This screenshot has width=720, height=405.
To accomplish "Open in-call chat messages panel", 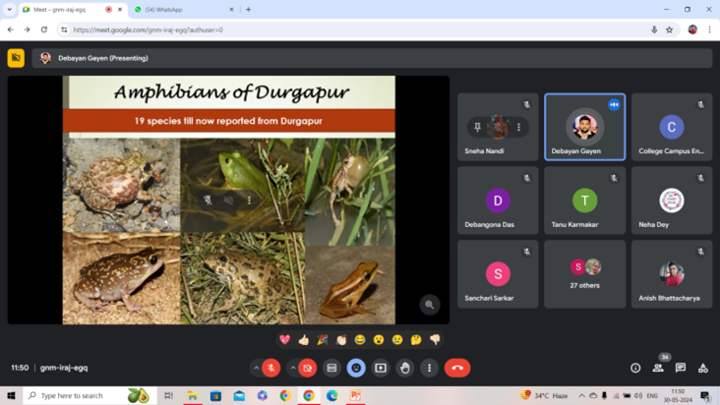I will pos(680,368).
